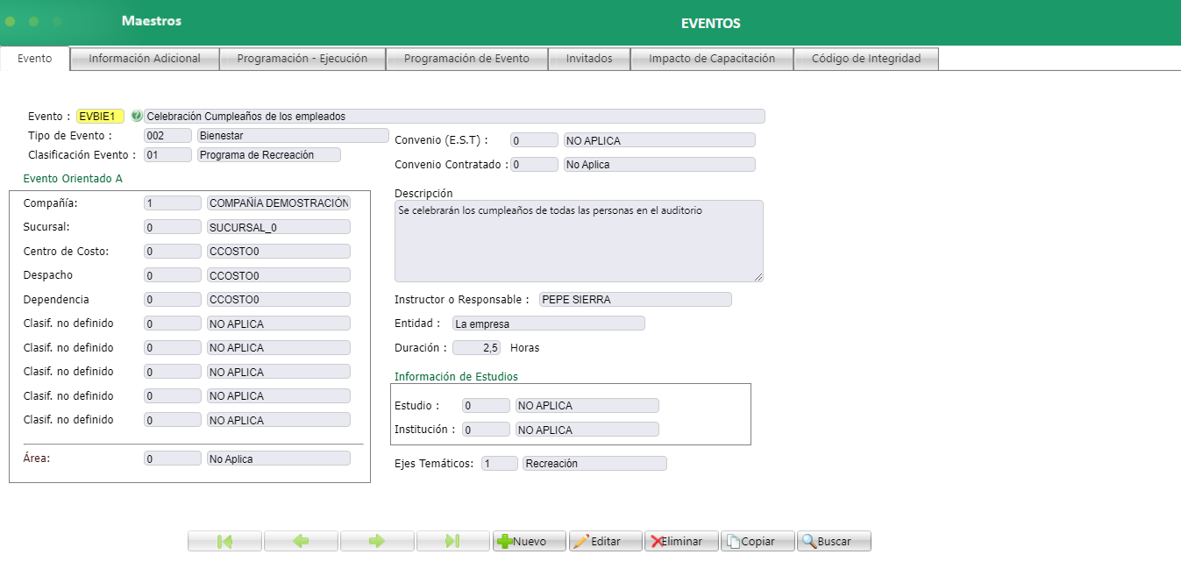Switch to Invitados tab
This screenshot has height=576, width=1181.
pyautogui.click(x=589, y=59)
